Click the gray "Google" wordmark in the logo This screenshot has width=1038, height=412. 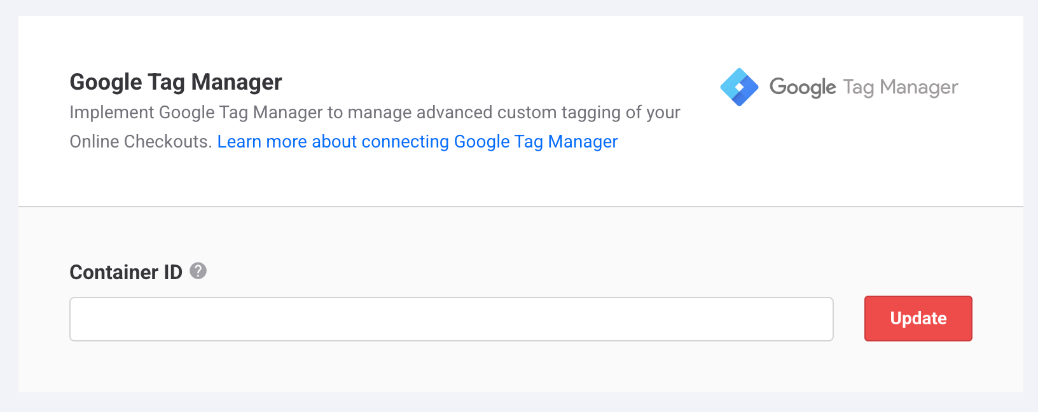tap(803, 87)
